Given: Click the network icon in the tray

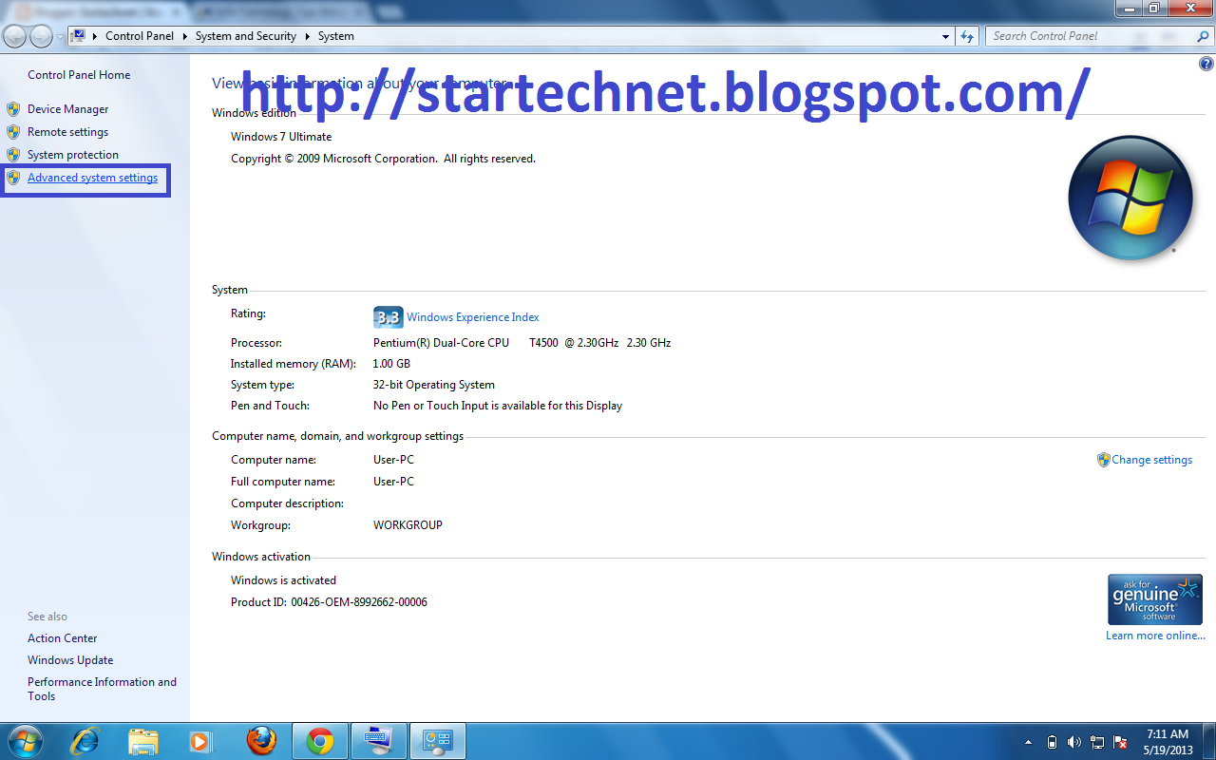Looking at the screenshot, I should pos(1097,742).
